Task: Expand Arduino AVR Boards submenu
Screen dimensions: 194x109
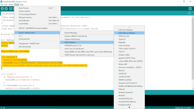Action: click(x=87, y=39)
